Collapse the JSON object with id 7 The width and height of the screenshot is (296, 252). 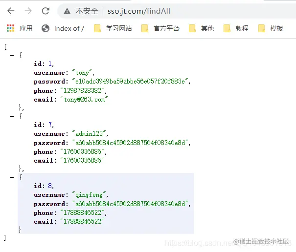pos(12,117)
